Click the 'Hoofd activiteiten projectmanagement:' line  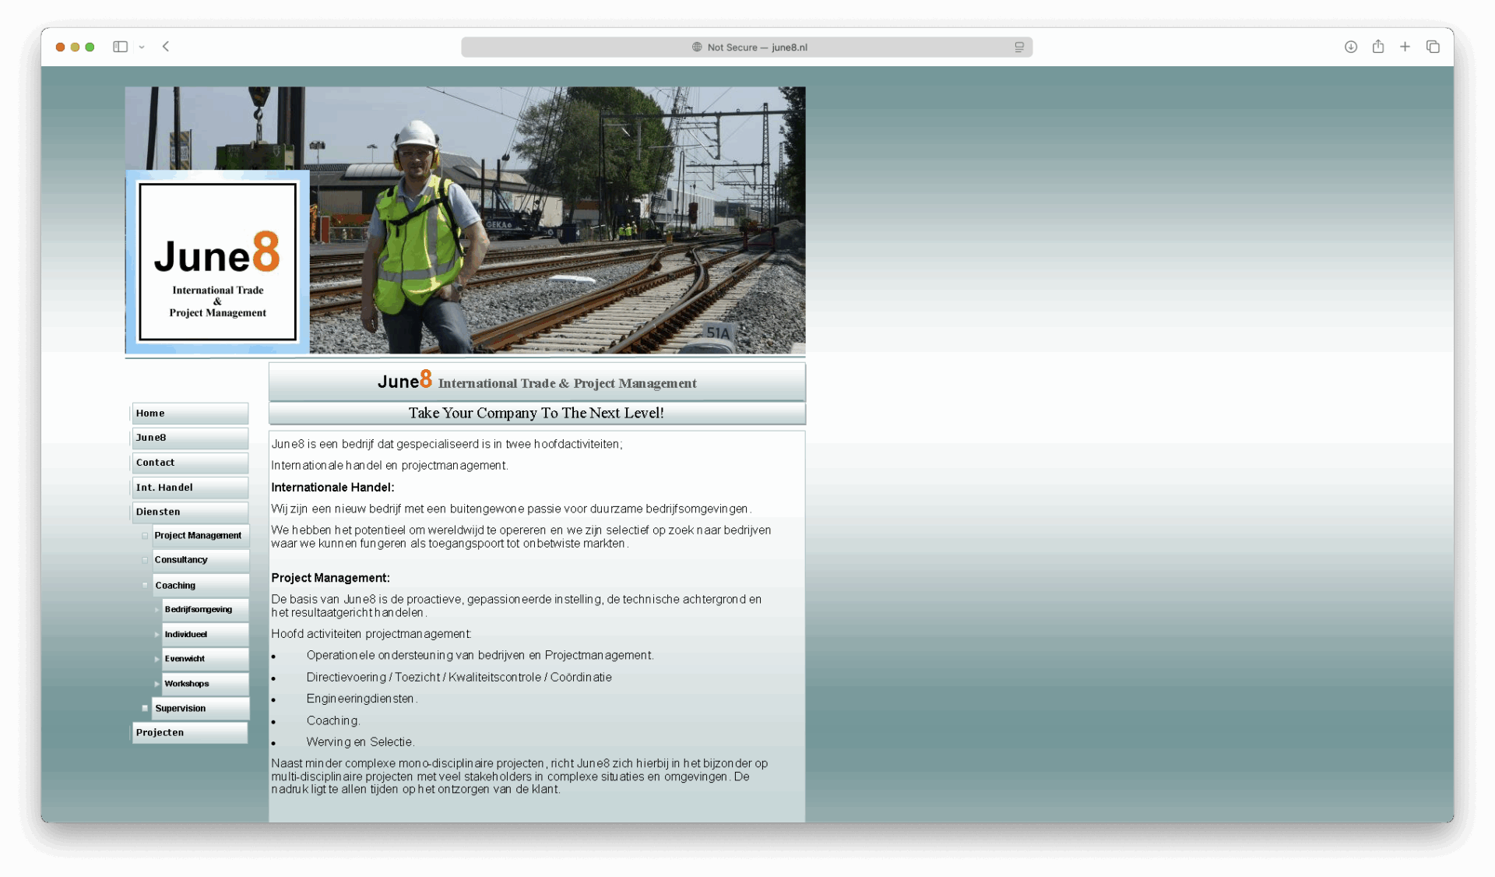coord(371,634)
